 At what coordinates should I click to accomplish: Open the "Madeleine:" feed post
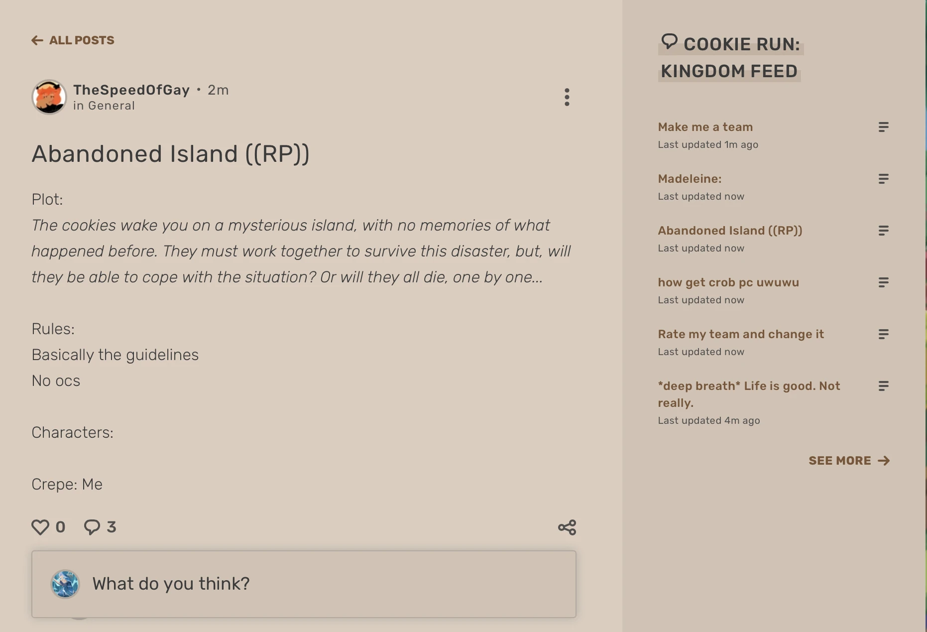[x=690, y=179]
